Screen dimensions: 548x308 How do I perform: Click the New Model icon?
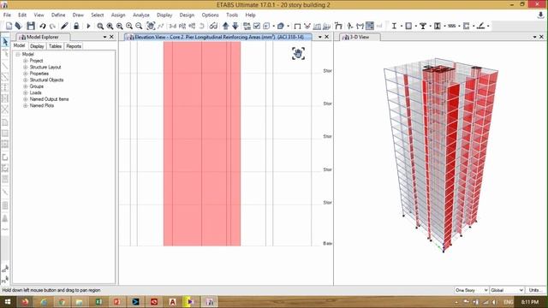pyautogui.click(x=9, y=26)
